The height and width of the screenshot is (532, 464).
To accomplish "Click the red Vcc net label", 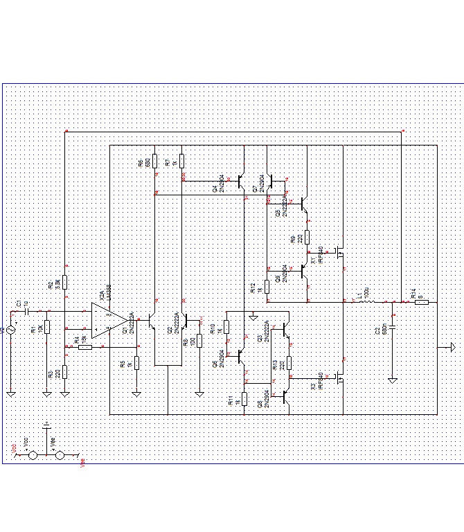I will coord(14,448).
